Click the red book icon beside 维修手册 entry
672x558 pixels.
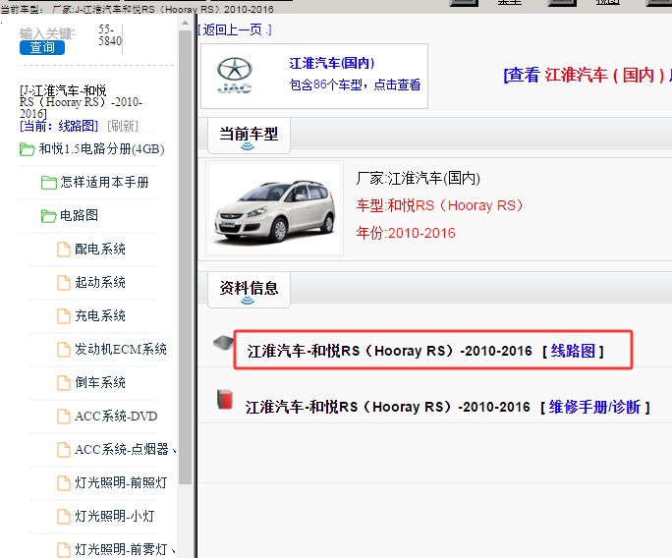pyautogui.click(x=225, y=400)
